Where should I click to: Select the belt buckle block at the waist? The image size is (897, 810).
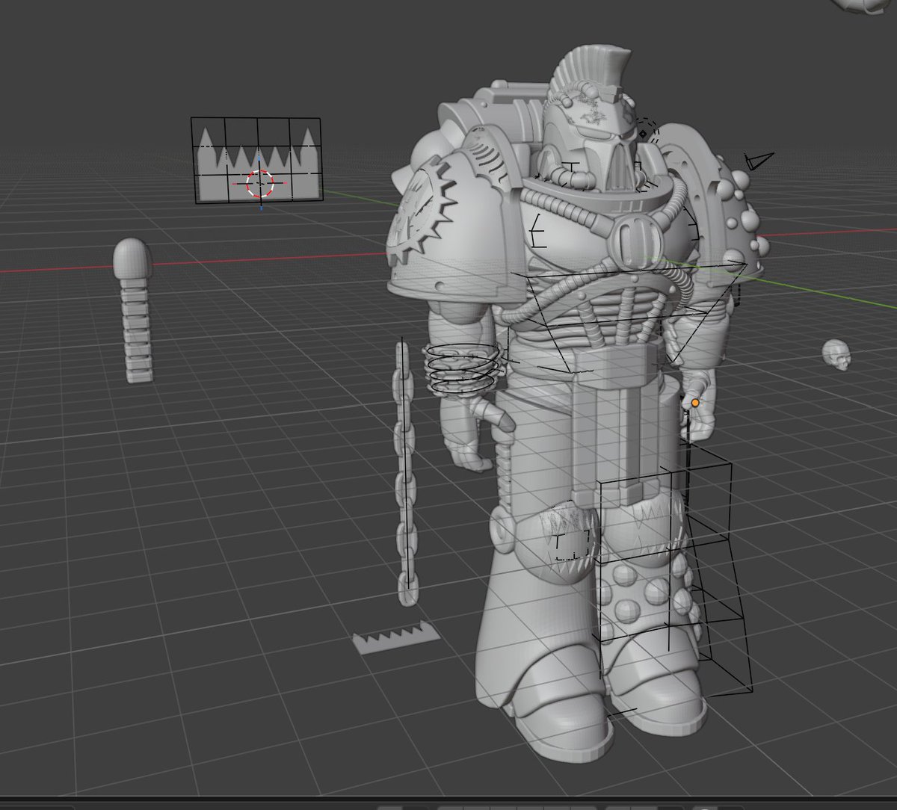pyautogui.click(x=614, y=366)
